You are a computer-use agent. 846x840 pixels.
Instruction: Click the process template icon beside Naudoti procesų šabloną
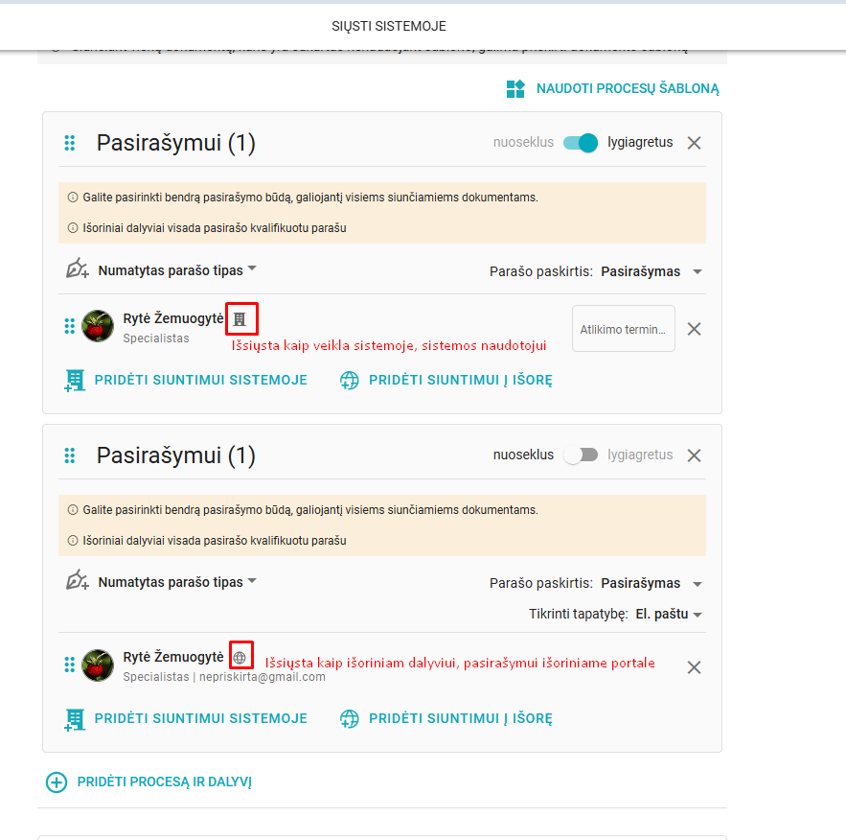pos(515,89)
